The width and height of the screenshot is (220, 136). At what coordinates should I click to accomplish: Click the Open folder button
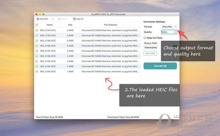coord(150,53)
